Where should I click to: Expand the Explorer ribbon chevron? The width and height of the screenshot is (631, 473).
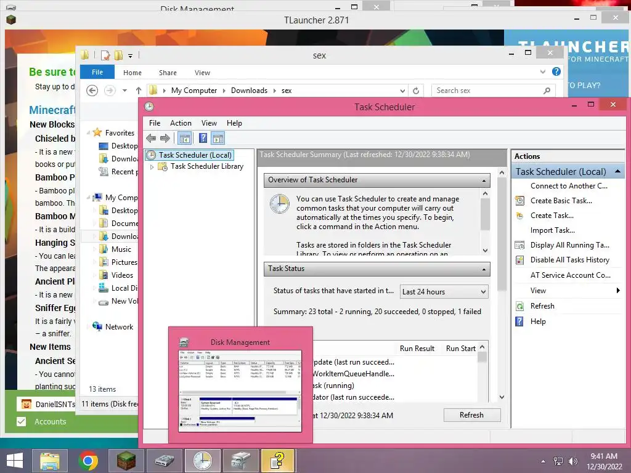tap(543, 71)
